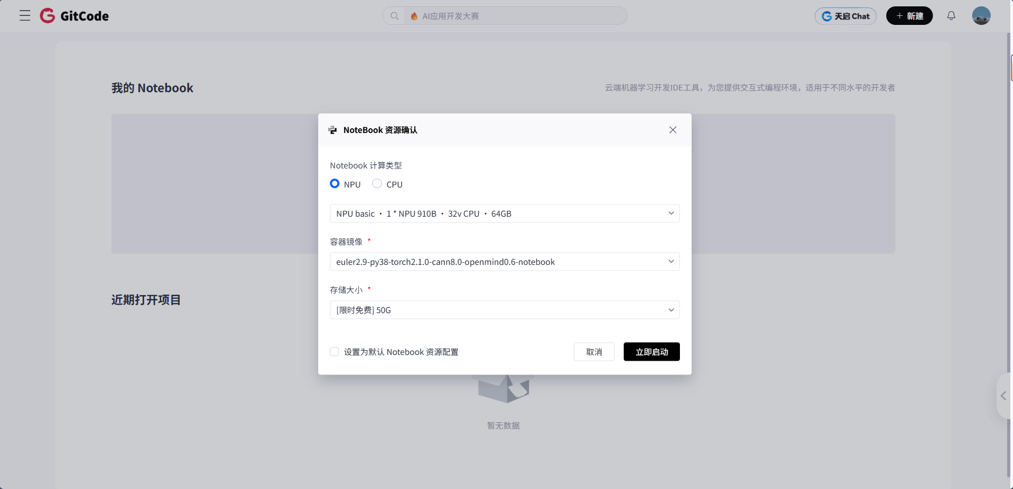Click the 取消 cancel button
This screenshot has height=489, width=1013.
click(x=594, y=352)
